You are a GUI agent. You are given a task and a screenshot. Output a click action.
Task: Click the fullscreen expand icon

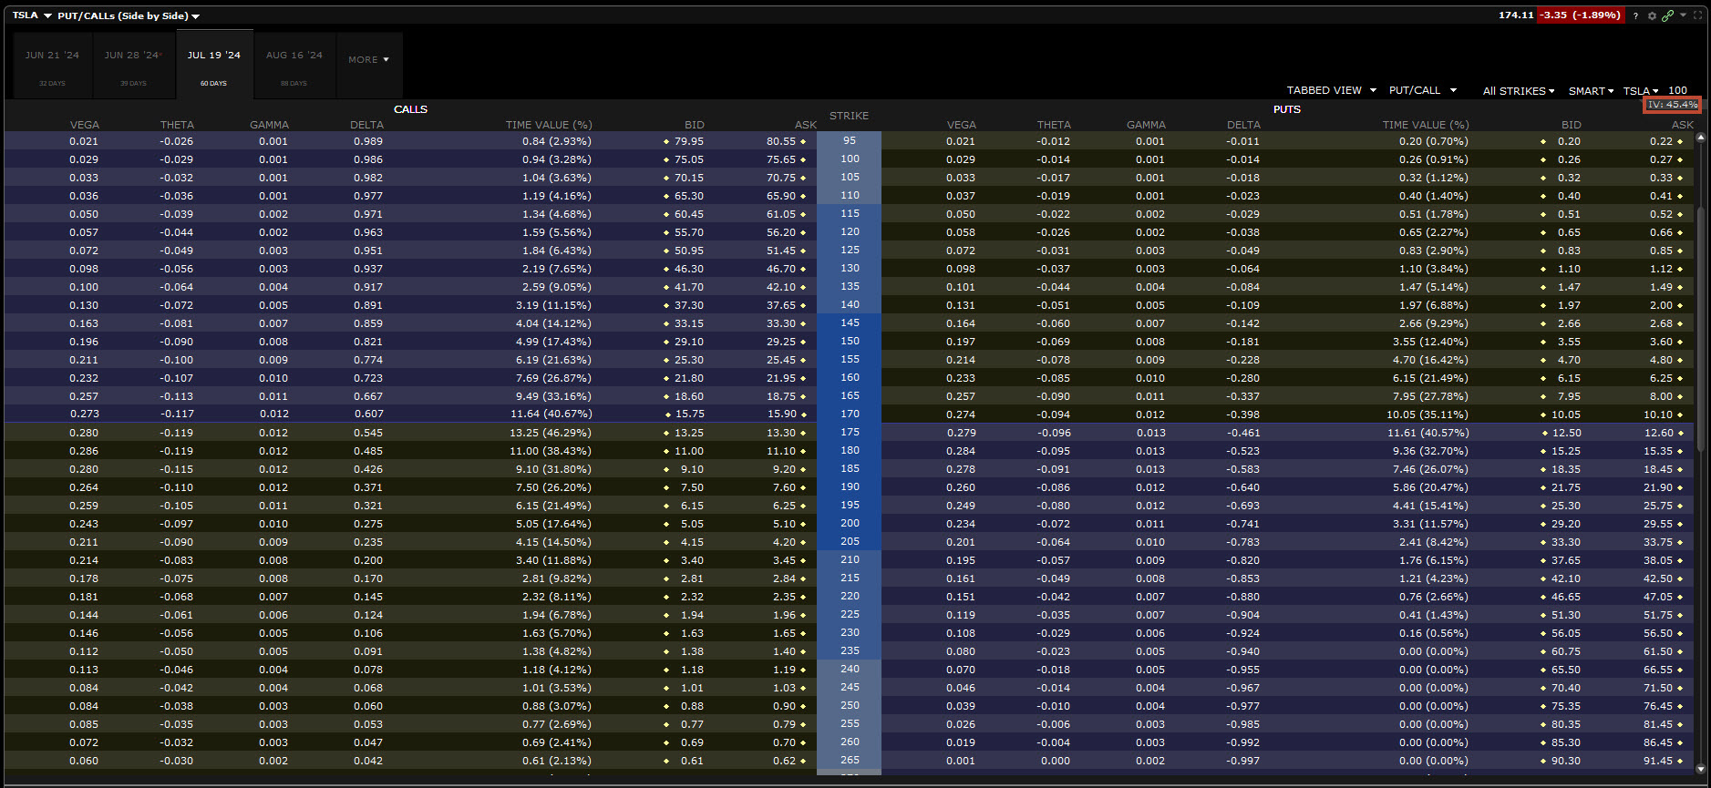point(1698,15)
